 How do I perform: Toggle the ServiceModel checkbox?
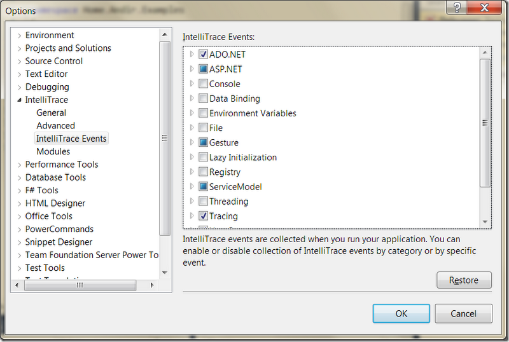pyautogui.click(x=203, y=187)
